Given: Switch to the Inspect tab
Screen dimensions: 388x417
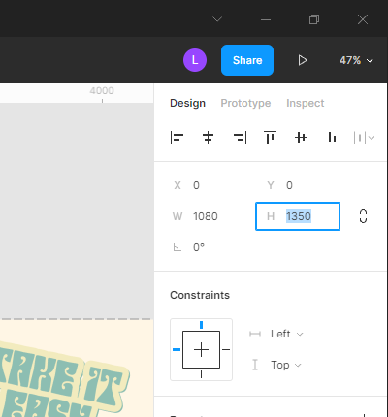Looking at the screenshot, I should 306,103.
